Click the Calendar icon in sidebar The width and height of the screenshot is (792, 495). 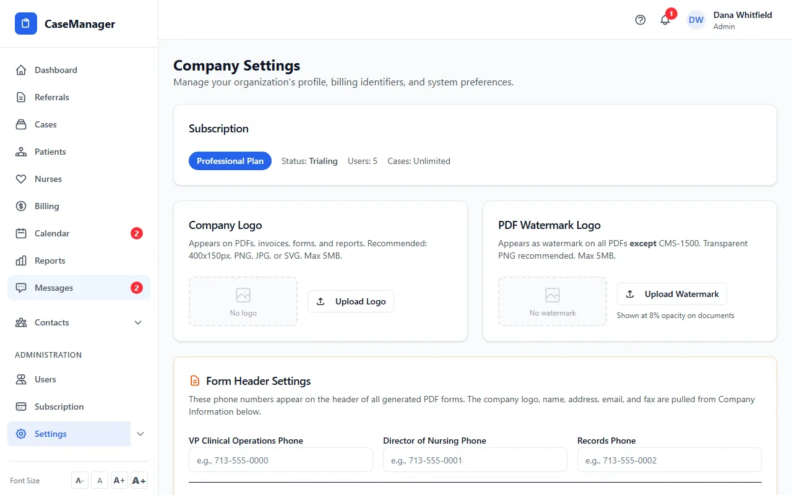(x=21, y=233)
